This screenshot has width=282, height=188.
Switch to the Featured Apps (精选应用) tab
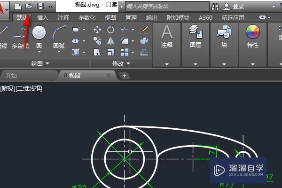[x=233, y=18]
